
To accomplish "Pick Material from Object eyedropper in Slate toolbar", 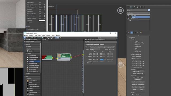I will click(28, 38).
